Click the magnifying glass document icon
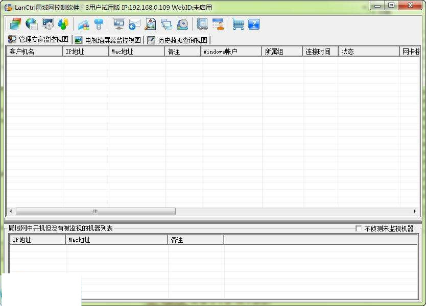 150,24
